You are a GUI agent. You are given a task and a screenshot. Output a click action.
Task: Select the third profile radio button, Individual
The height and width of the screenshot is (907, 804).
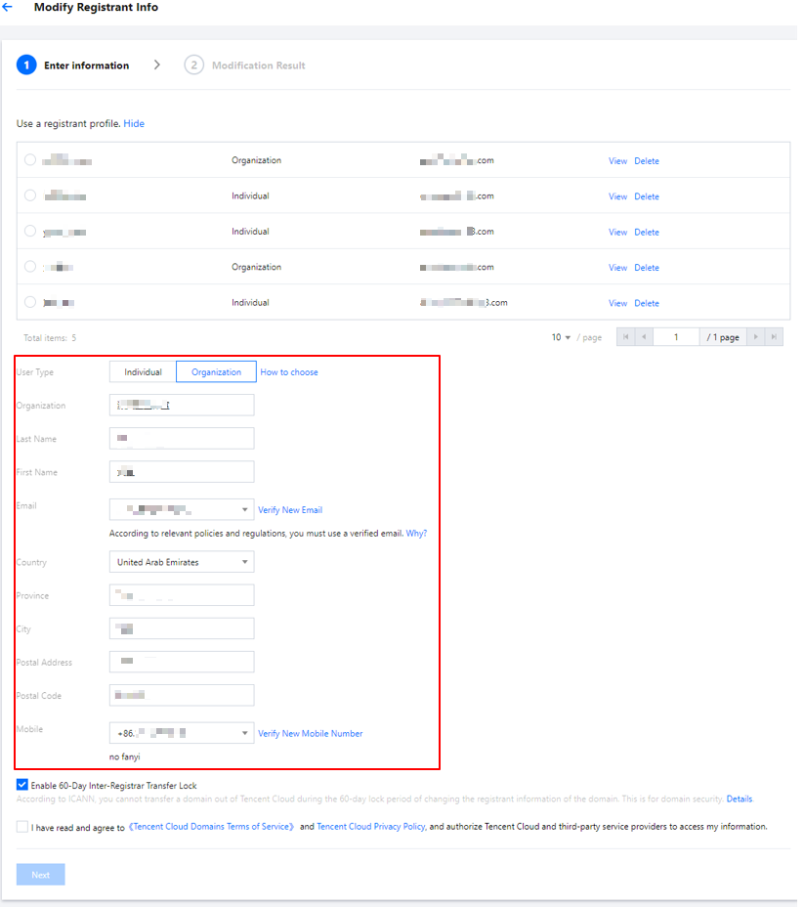[x=30, y=231]
